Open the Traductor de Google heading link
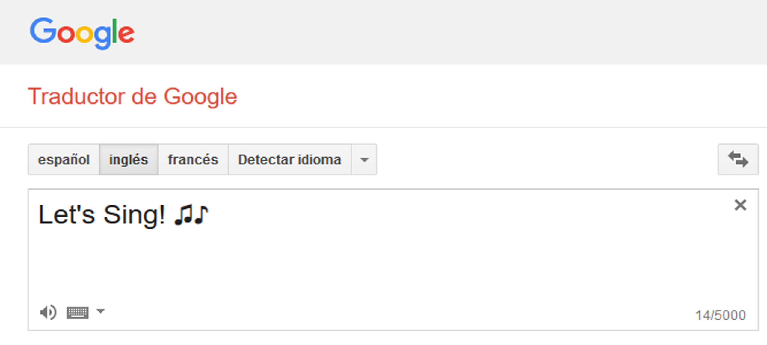767x345 pixels. click(132, 96)
